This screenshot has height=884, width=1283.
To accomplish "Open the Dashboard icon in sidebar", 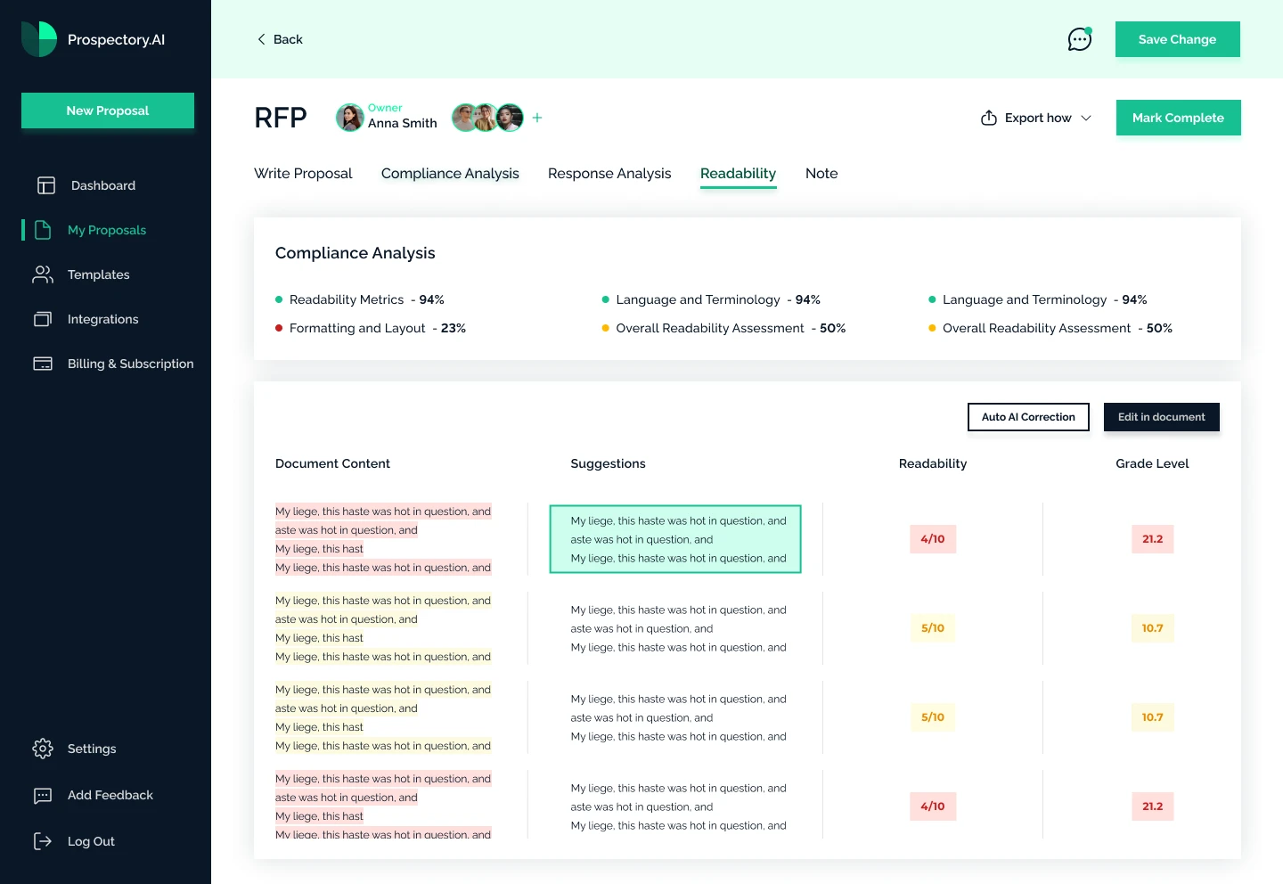I will (46, 185).
